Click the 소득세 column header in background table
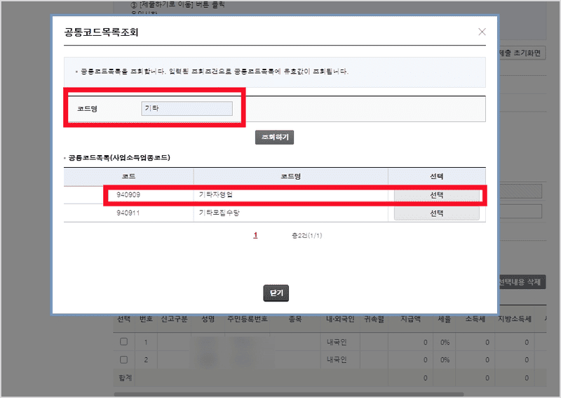Viewport: 561px width, 398px height. pyautogui.click(x=475, y=319)
